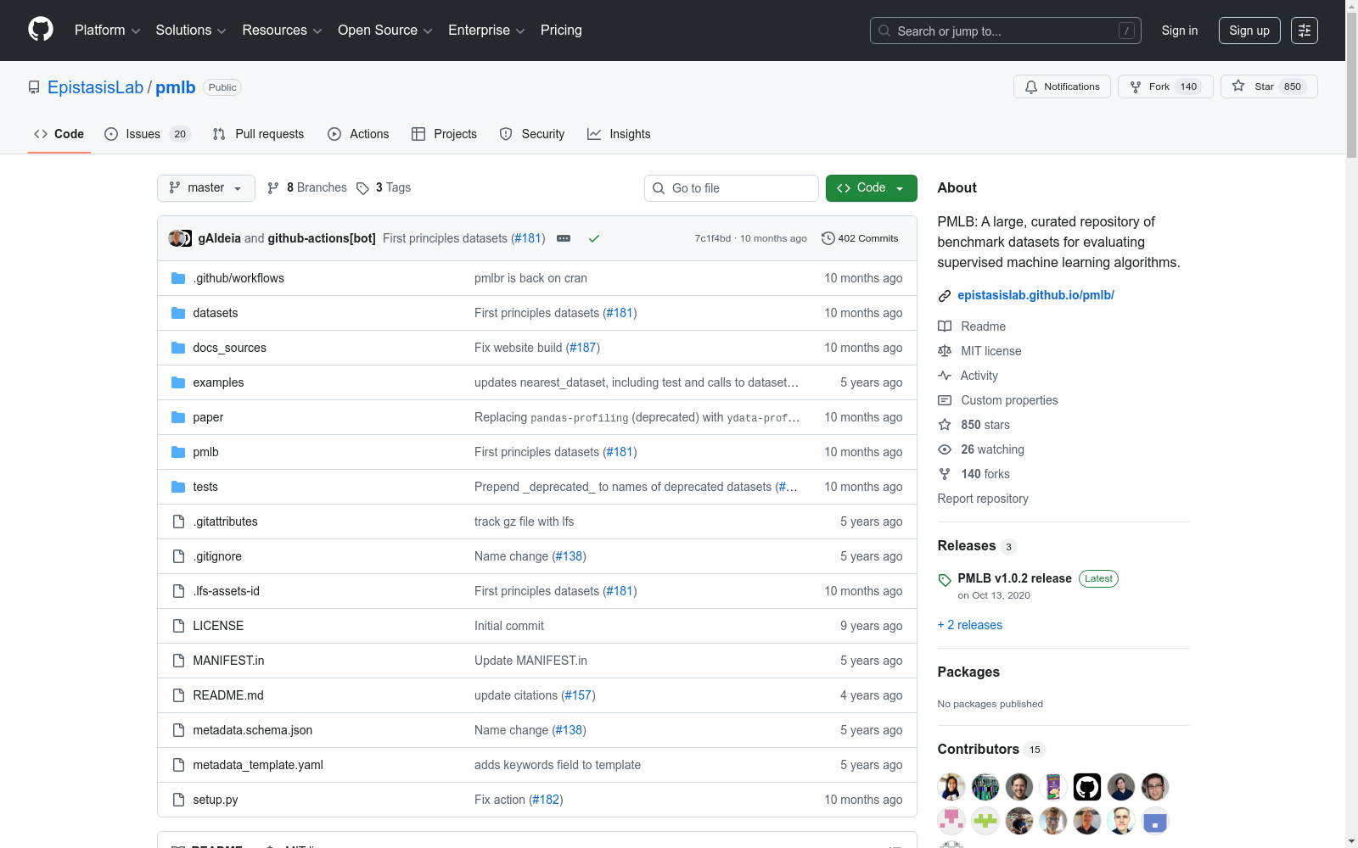This screenshot has height=848, width=1358.
Task: View the green check status icon
Action: click(x=594, y=238)
